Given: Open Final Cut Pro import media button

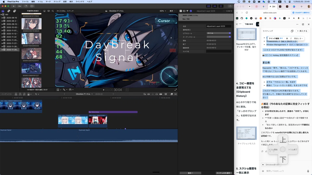Looking at the screenshot, I should tap(14, 6).
